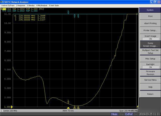Open the 1 Active Ch/Trace menu

(8, 5)
